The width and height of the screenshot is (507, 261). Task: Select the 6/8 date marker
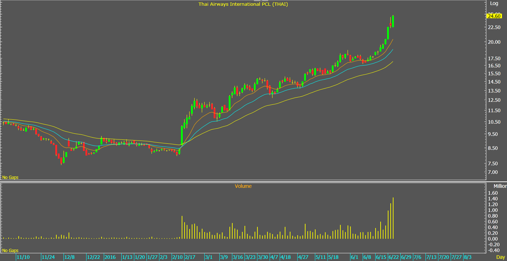click(x=367, y=257)
